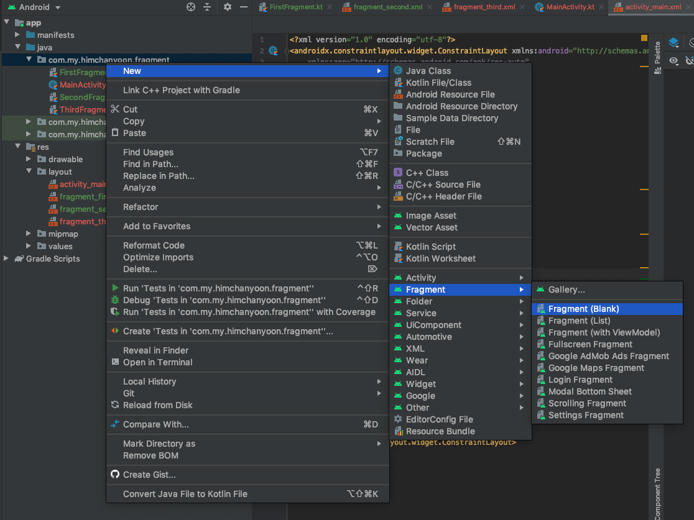The height and width of the screenshot is (520, 694).
Task: Open the MainActivity.kt editor tab
Action: click(570, 7)
